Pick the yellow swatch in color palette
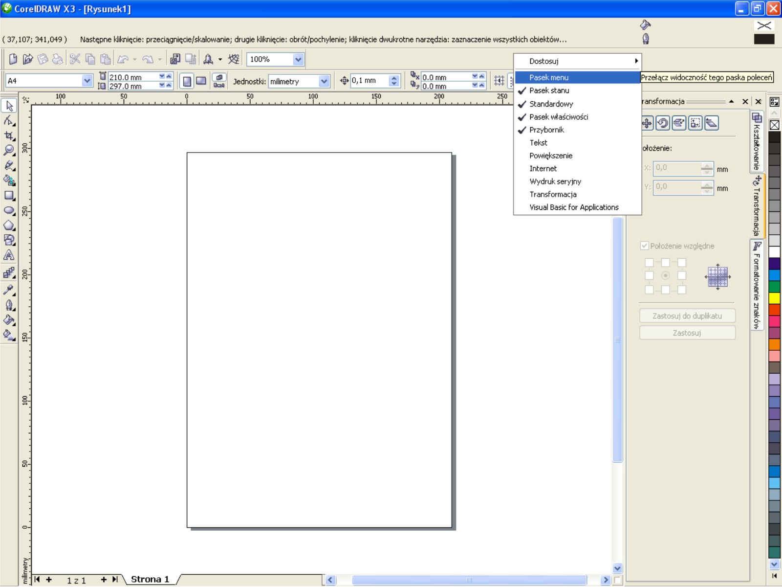The width and height of the screenshot is (782, 587). click(774, 298)
